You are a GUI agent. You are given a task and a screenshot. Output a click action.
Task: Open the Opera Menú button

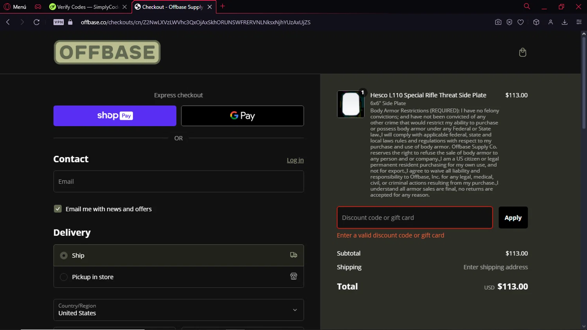coord(15,7)
